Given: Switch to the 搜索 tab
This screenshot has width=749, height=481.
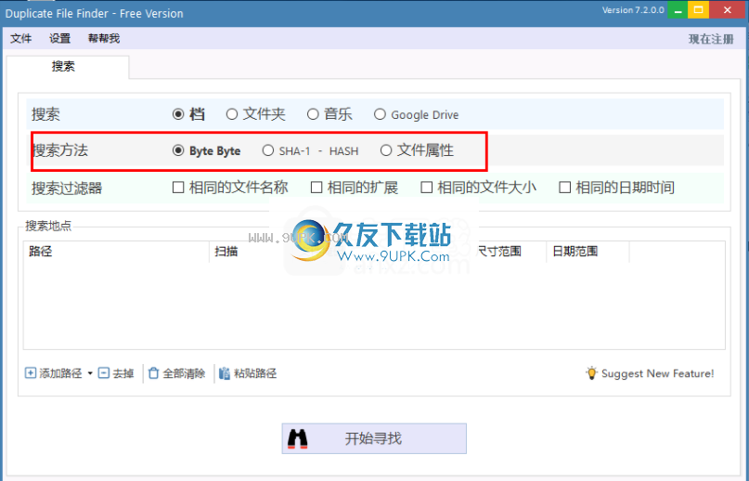Looking at the screenshot, I should (x=68, y=67).
